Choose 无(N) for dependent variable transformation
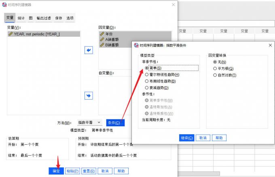Viewport: 275px width, 177px height. pos(215,62)
